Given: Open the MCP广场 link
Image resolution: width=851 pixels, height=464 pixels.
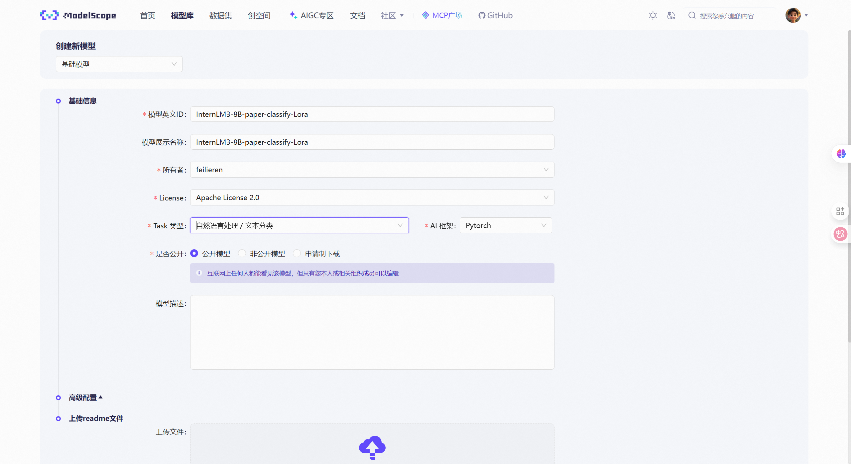Looking at the screenshot, I should tap(442, 16).
